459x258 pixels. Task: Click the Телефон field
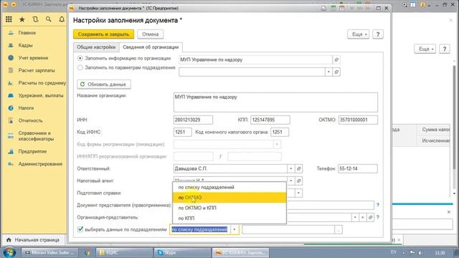click(x=358, y=169)
